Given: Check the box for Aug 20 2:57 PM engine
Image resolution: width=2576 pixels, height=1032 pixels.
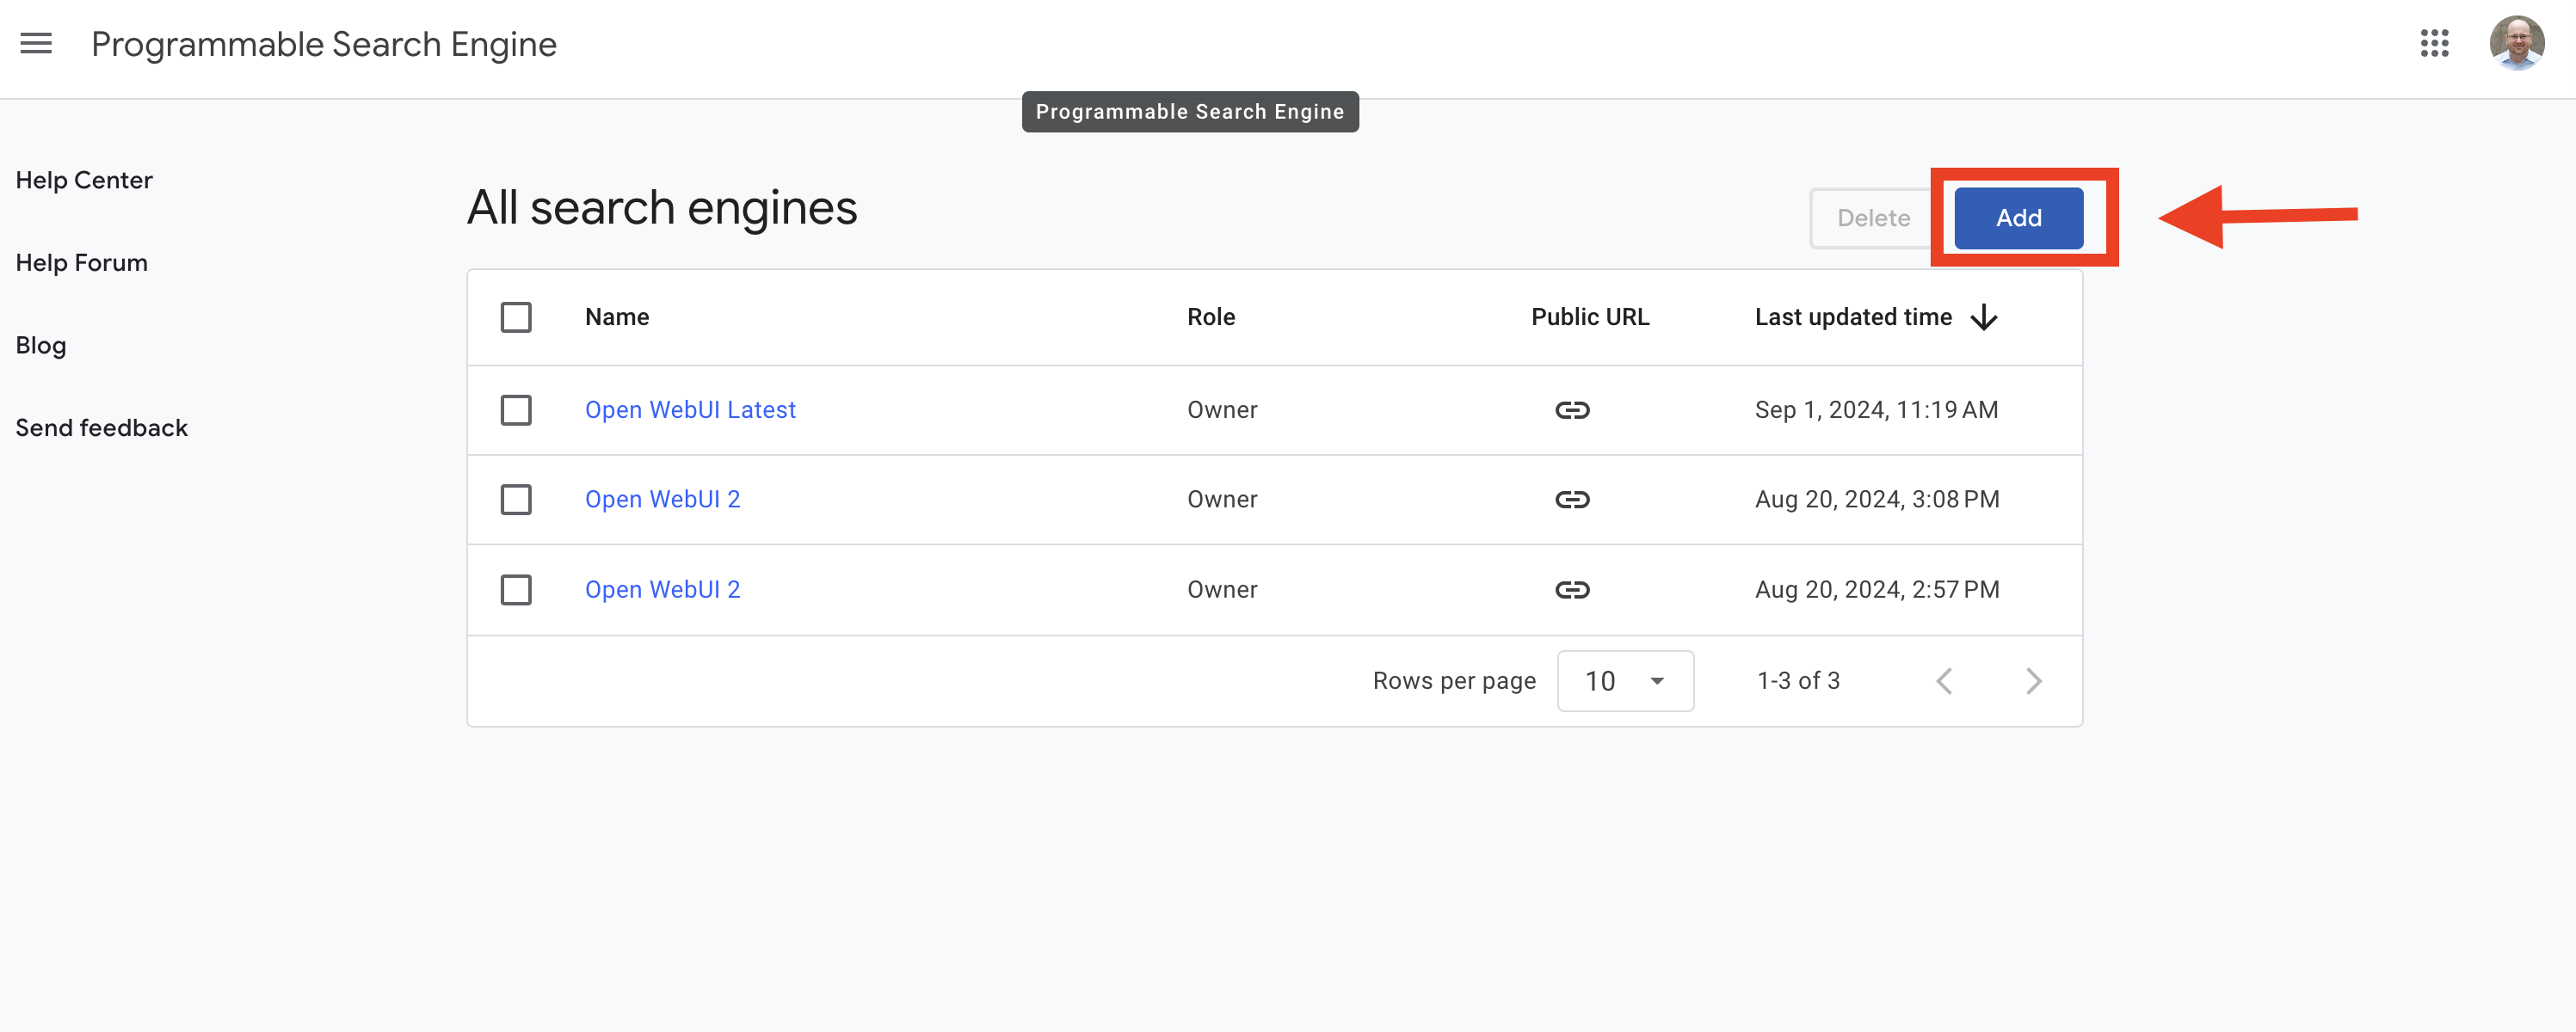Looking at the screenshot, I should (516, 590).
